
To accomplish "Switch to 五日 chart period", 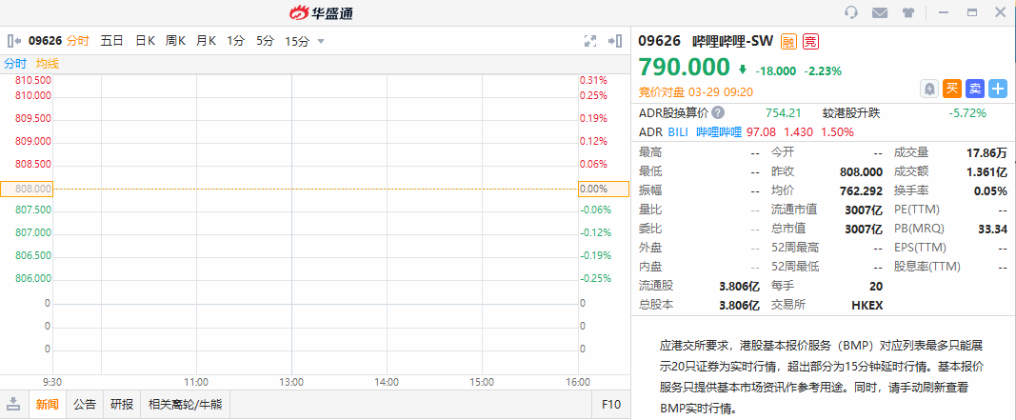I will pyautogui.click(x=111, y=41).
